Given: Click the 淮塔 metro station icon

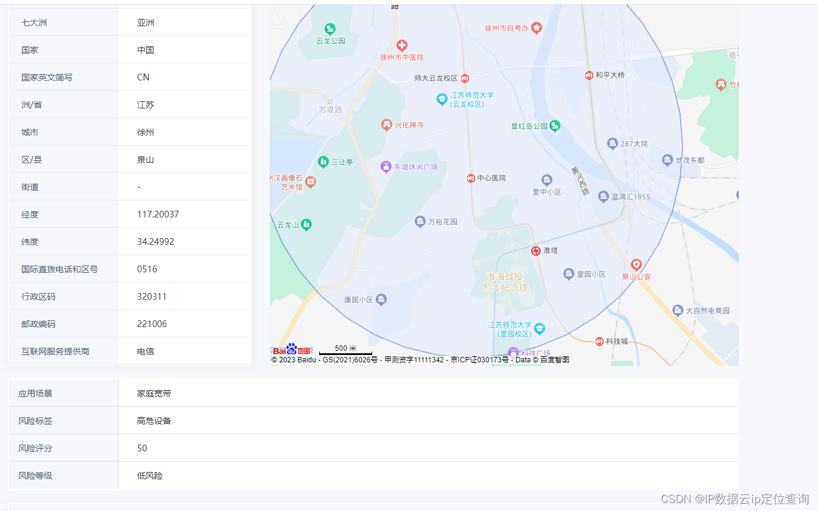Looking at the screenshot, I should (536, 250).
